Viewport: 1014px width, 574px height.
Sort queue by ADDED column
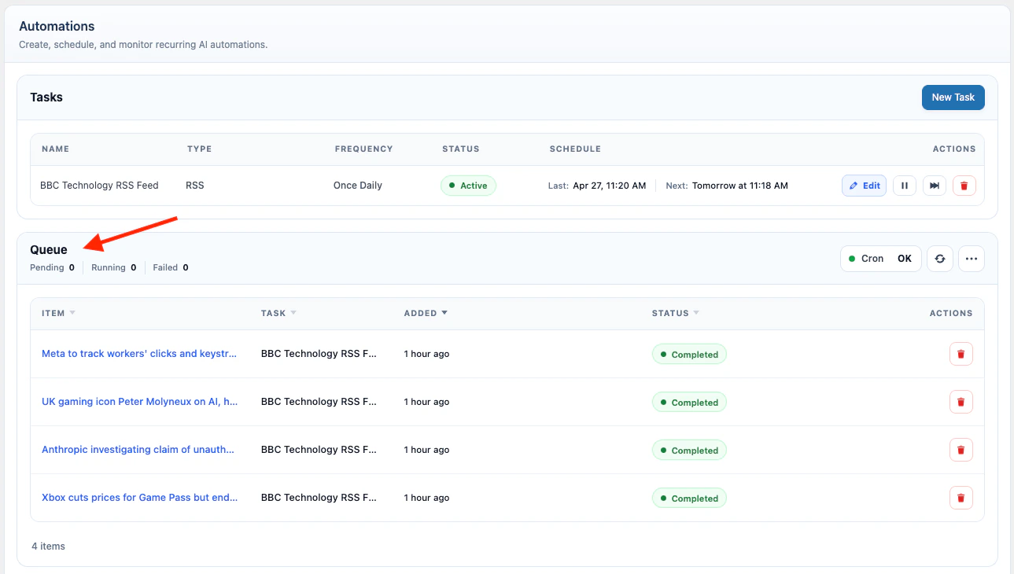coord(426,313)
